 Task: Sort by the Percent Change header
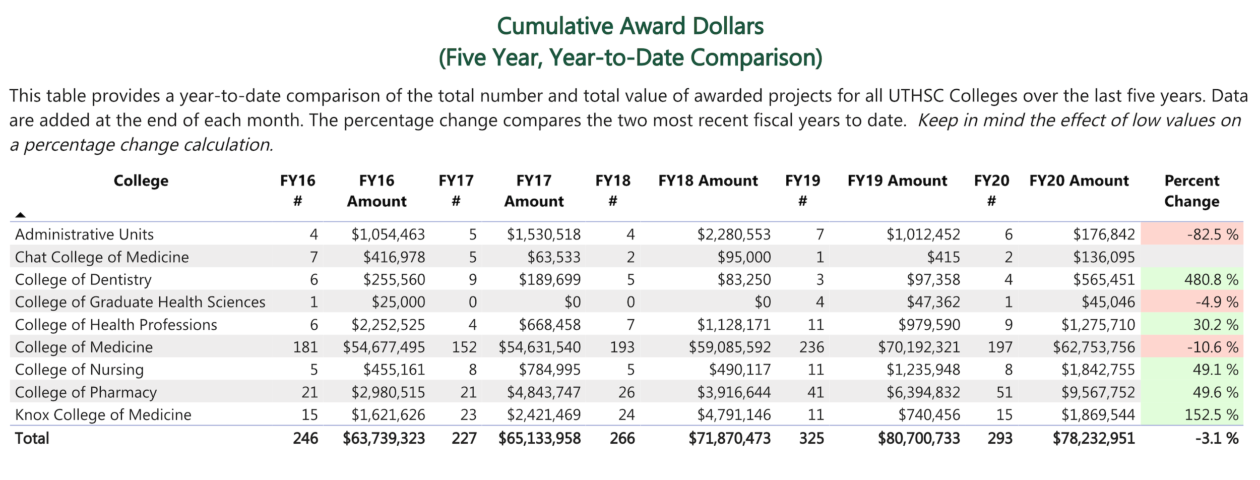click(x=1191, y=191)
